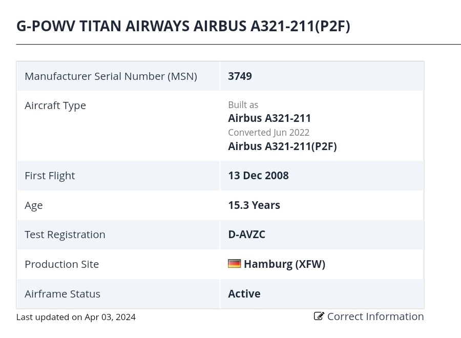Click the Last updated on Apr 03, 2024 text

click(76, 317)
